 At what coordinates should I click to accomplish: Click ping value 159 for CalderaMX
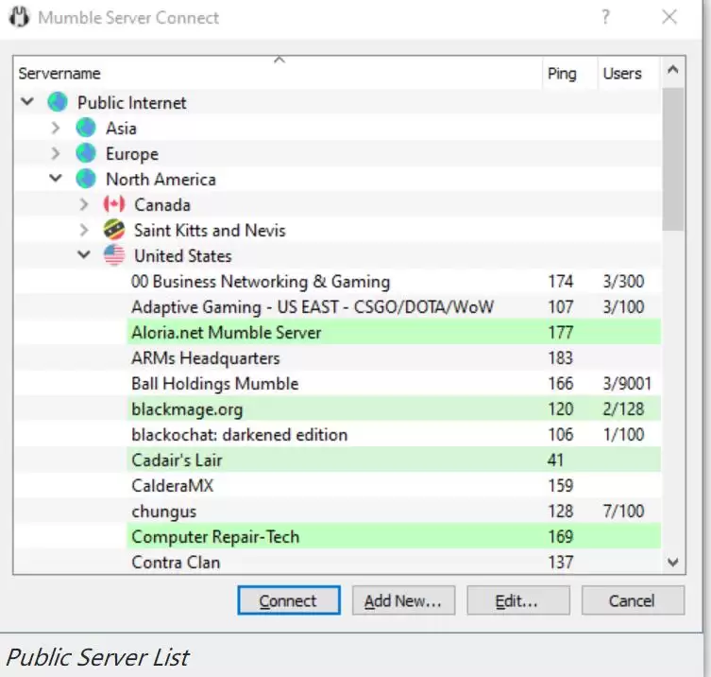tap(561, 485)
